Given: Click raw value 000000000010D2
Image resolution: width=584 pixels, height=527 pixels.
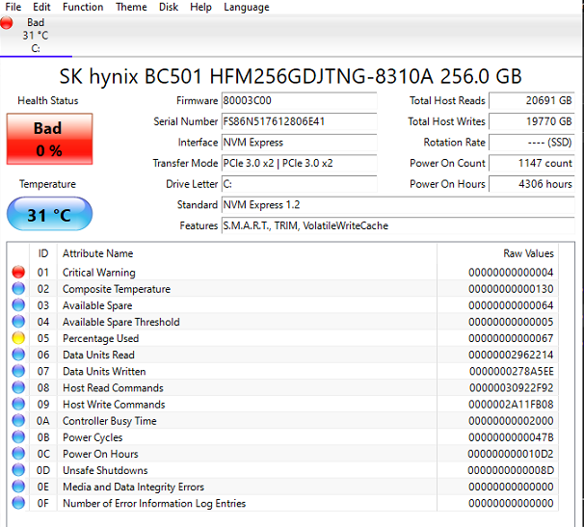Looking at the screenshot, I should tap(510, 454).
